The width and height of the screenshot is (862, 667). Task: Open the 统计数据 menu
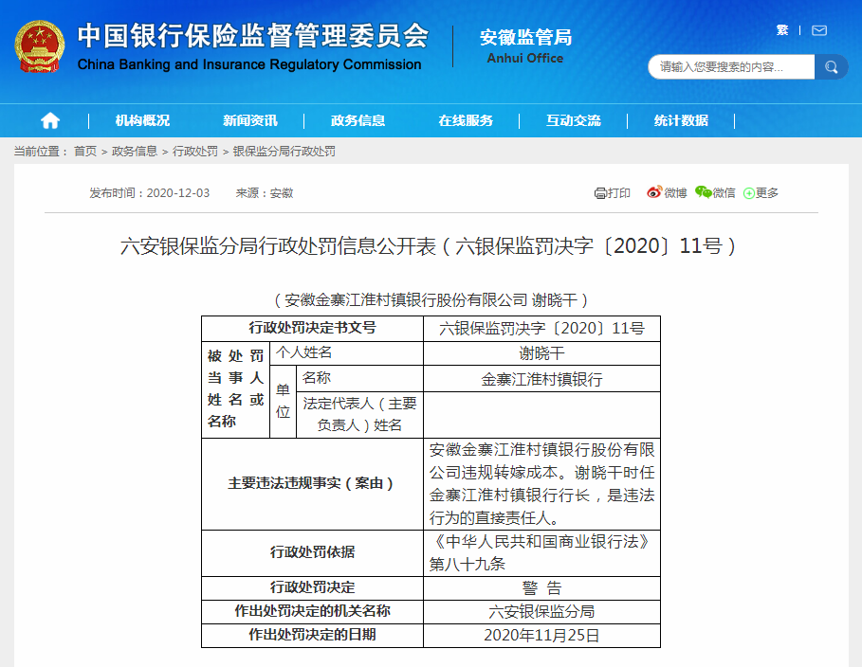pos(681,120)
